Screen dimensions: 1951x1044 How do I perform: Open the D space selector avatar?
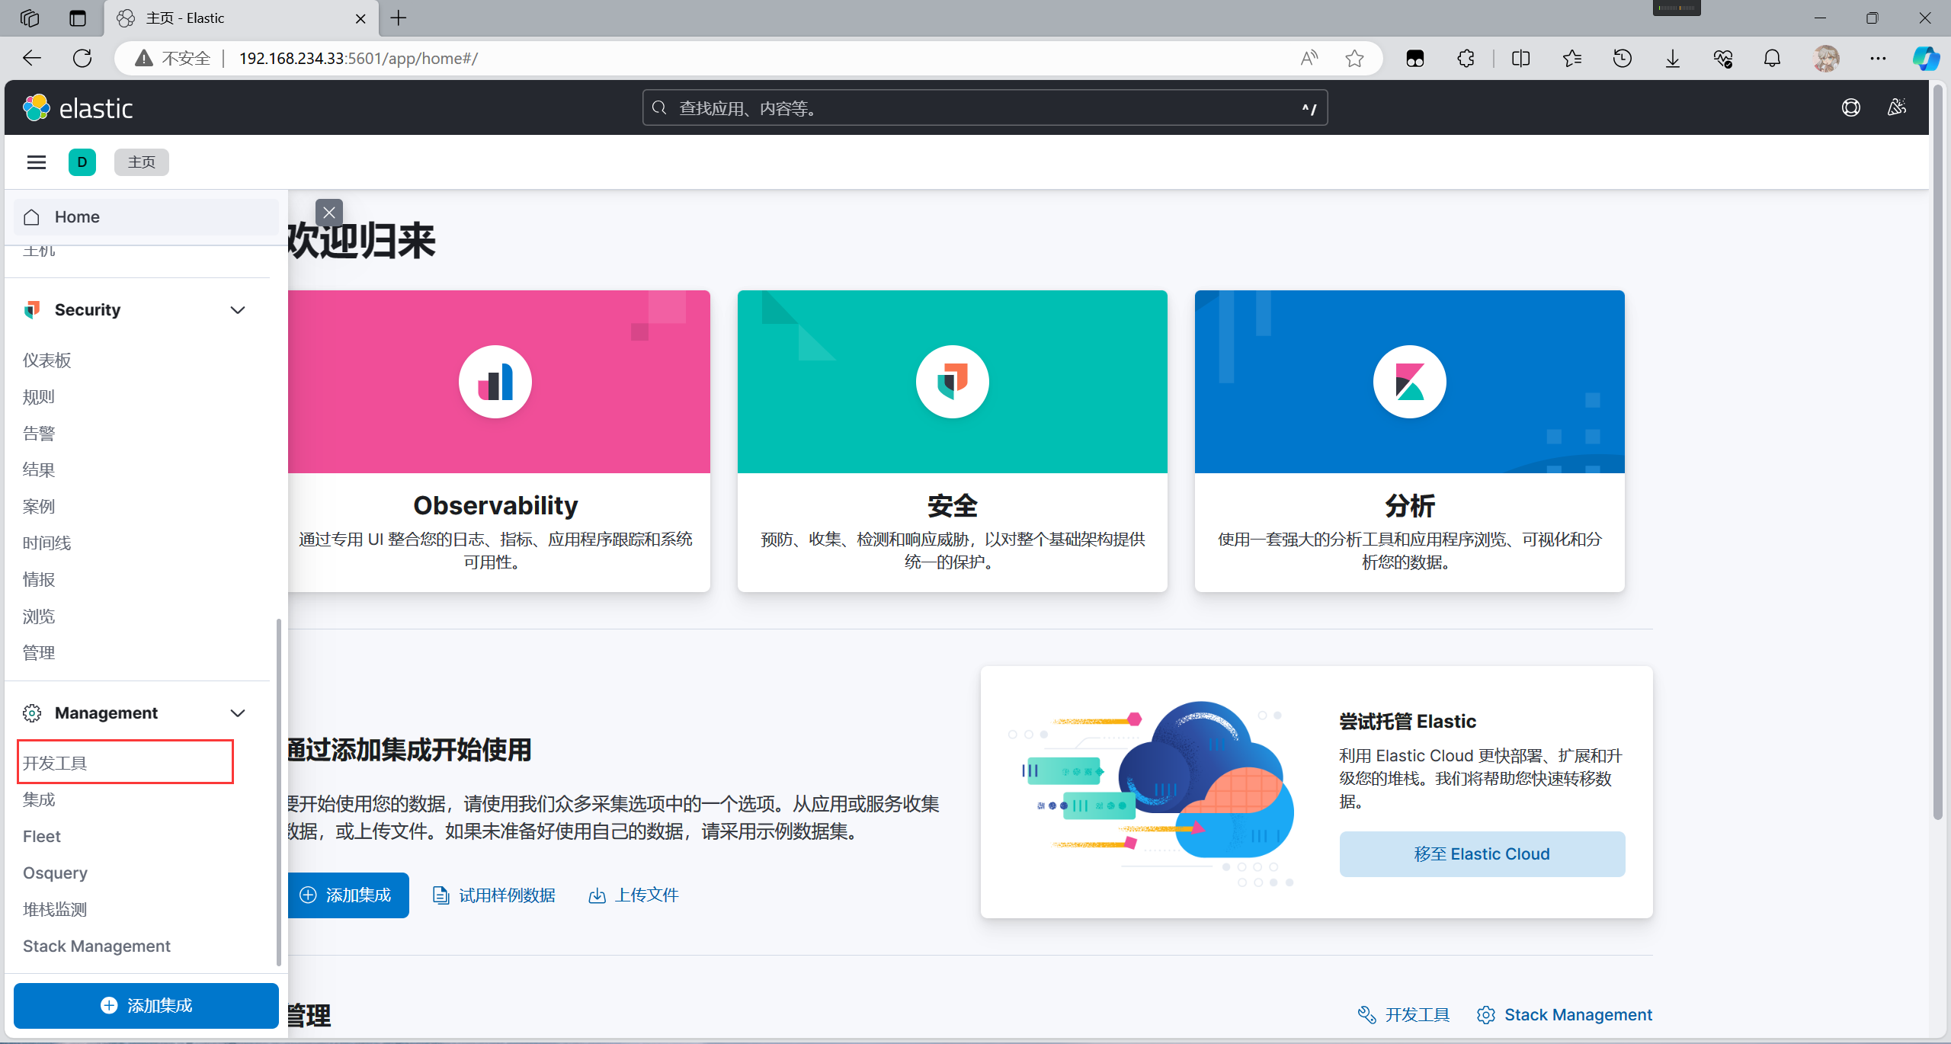tap(82, 162)
